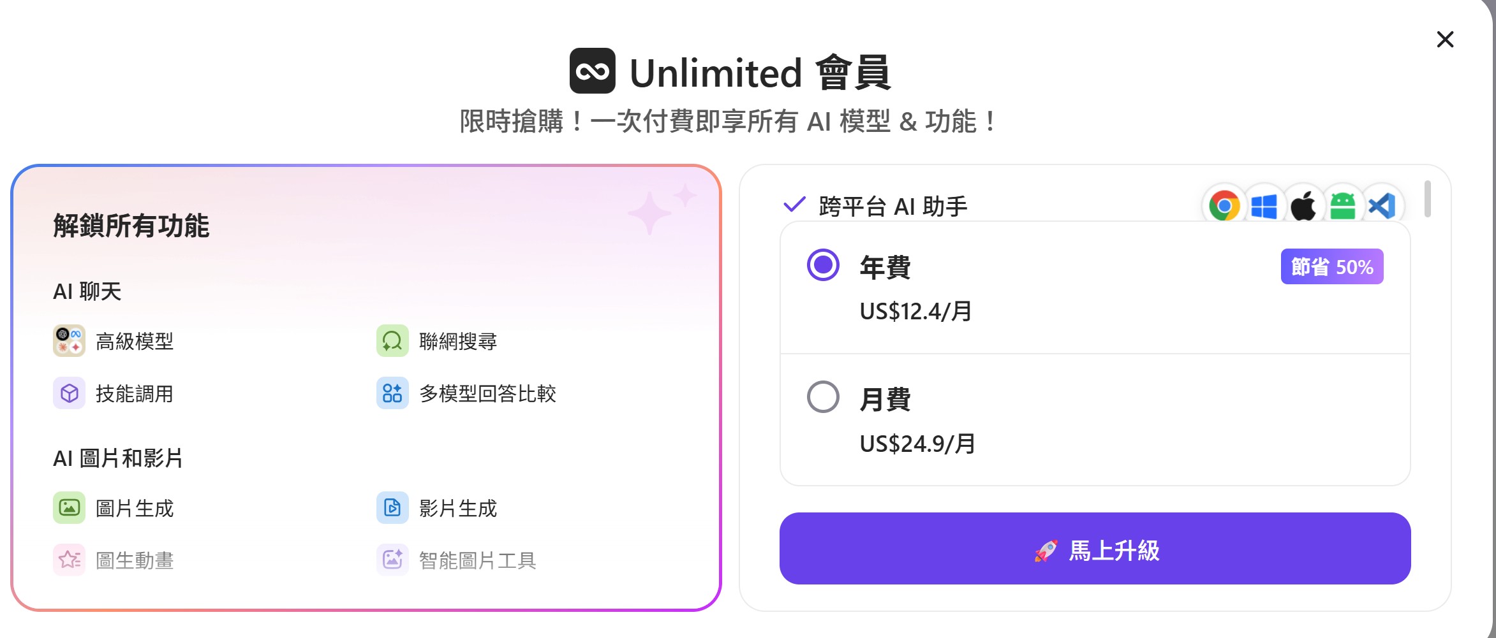
Task: Click the Chrome browser icon
Action: coord(1224,206)
